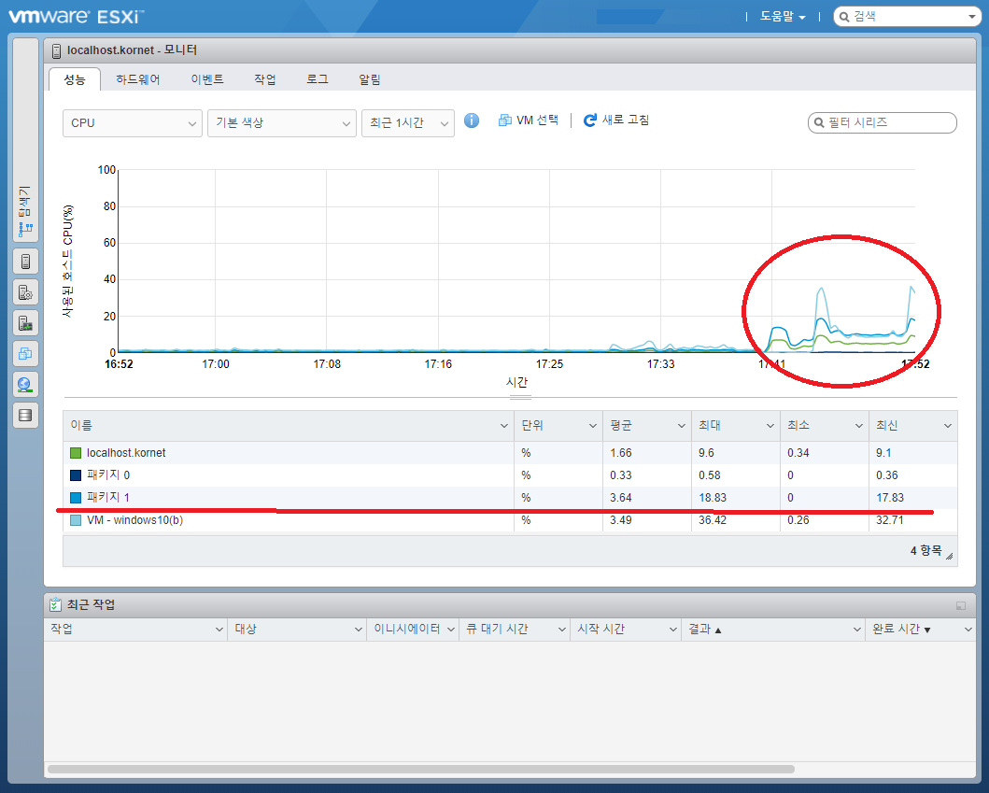This screenshot has height=793, width=989.
Task: Sort recent tasks by 대상 column
Action: pyautogui.click(x=296, y=629)
